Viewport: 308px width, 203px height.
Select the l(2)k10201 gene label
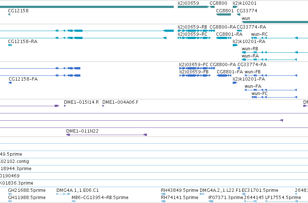tap(244, 3)
